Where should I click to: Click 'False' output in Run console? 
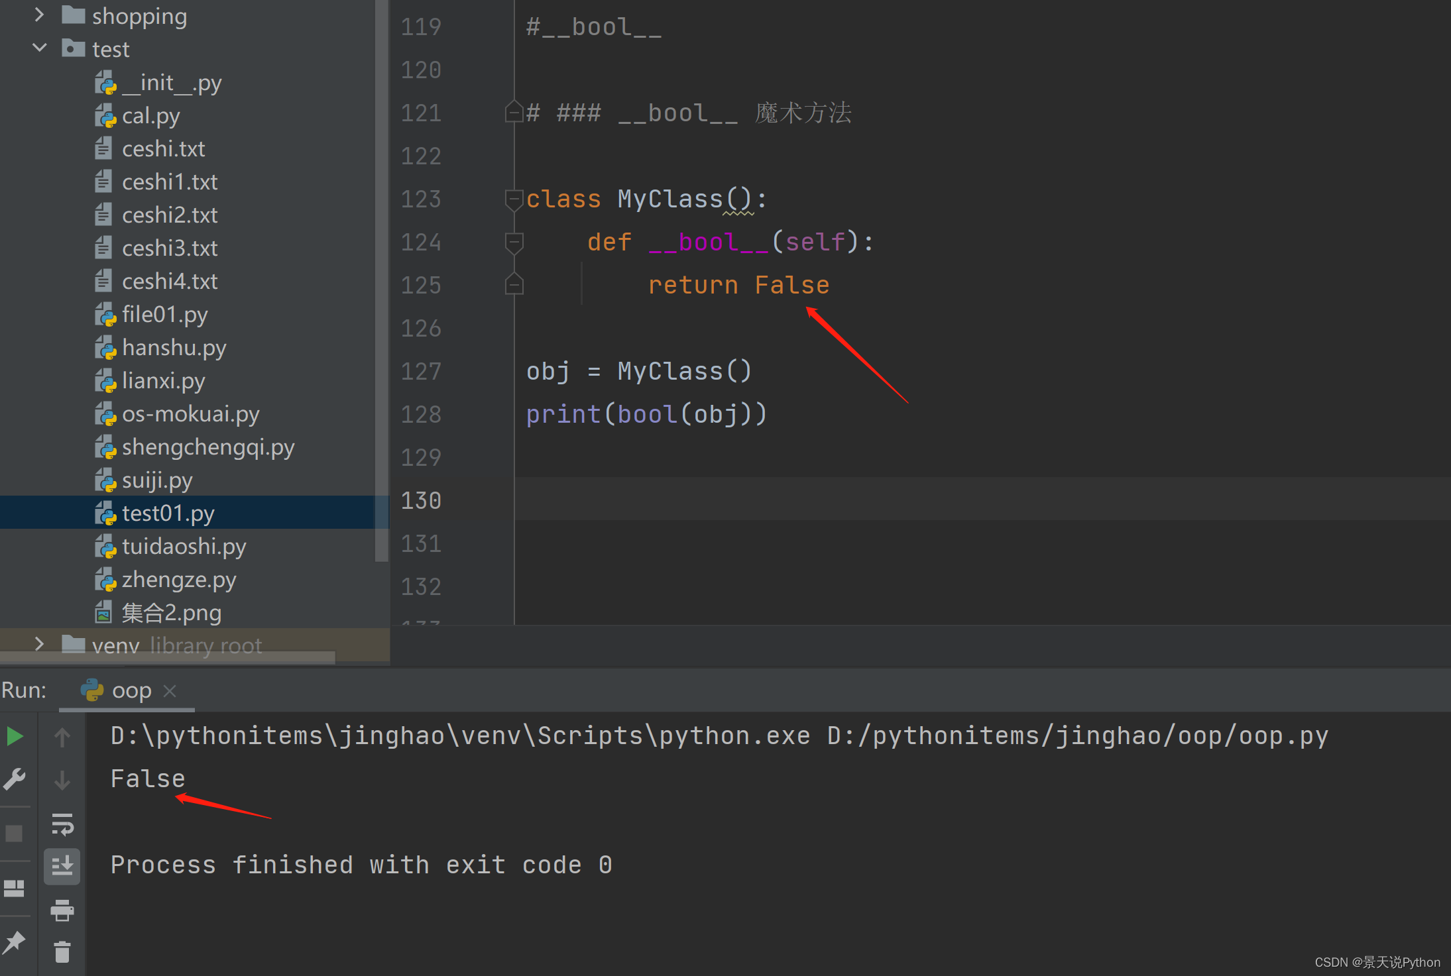pos(148,779)
